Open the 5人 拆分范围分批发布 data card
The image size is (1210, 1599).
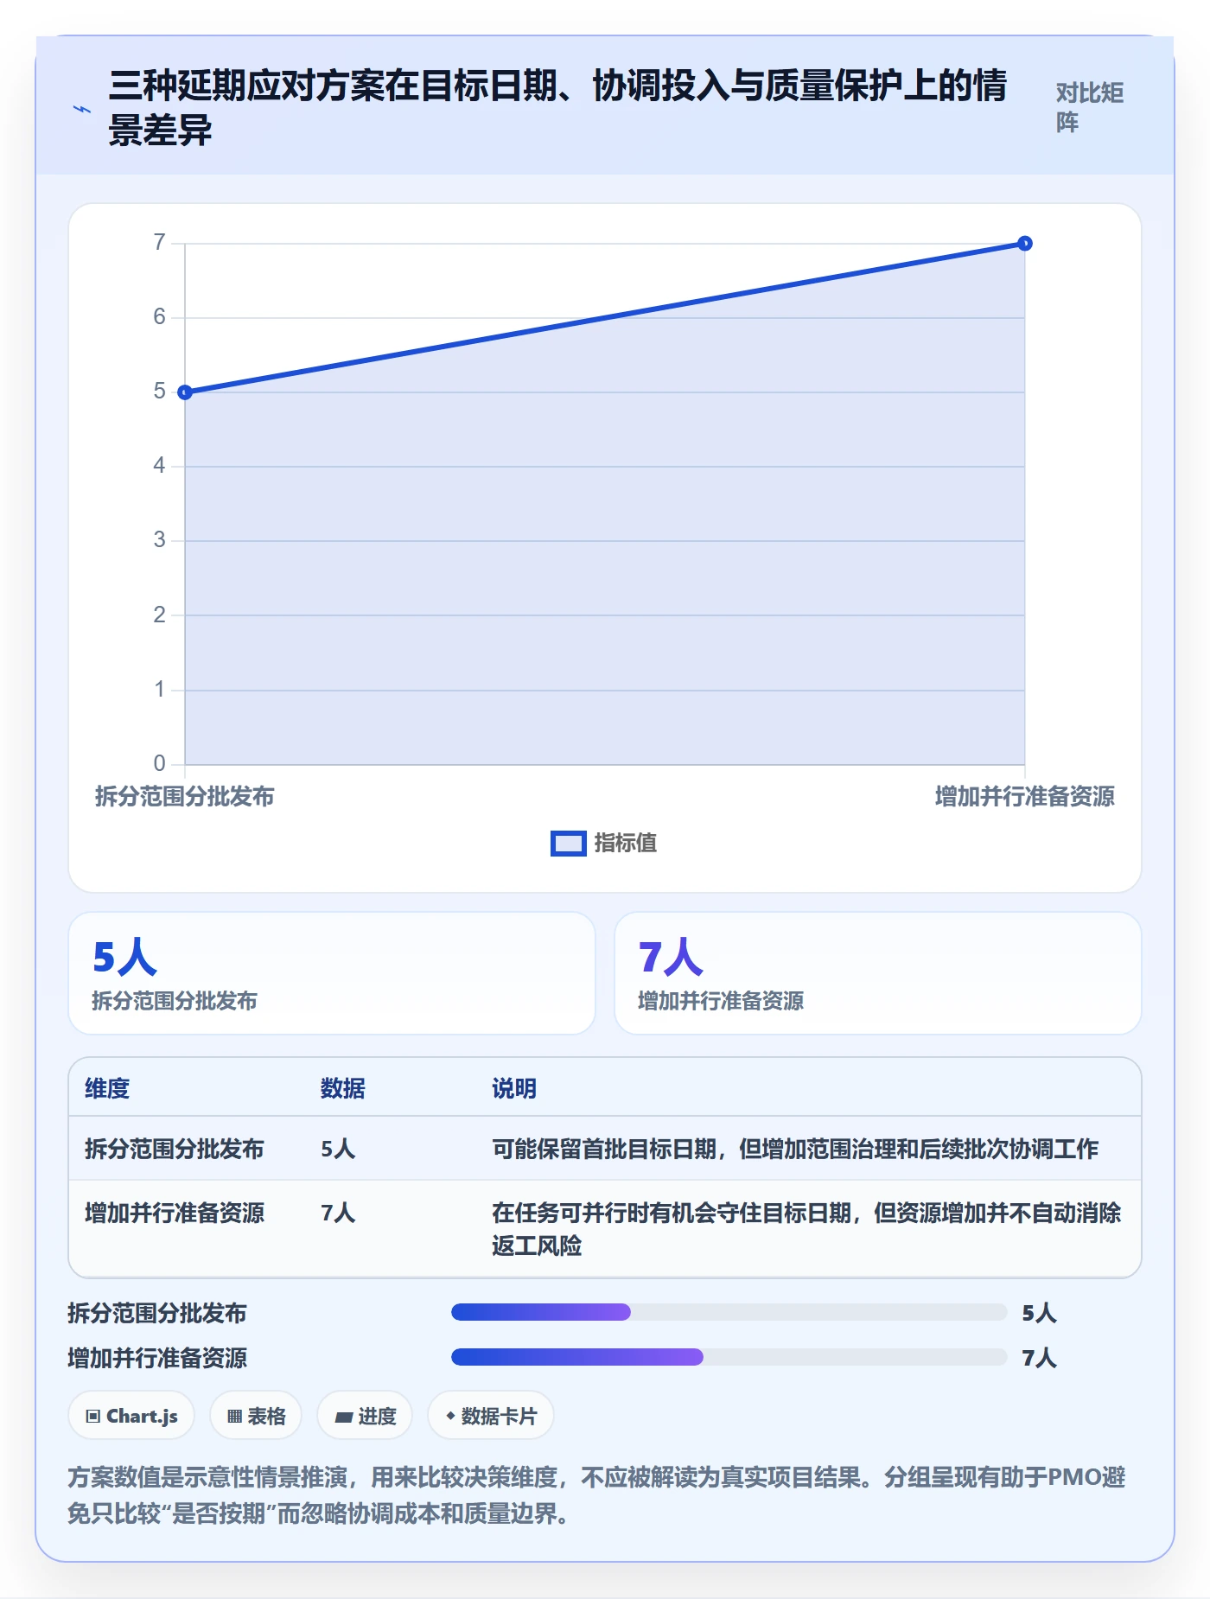[332, 973]
